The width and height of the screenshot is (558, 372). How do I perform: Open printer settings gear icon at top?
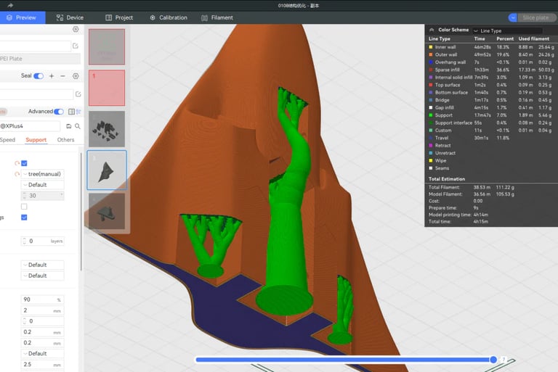76,30
